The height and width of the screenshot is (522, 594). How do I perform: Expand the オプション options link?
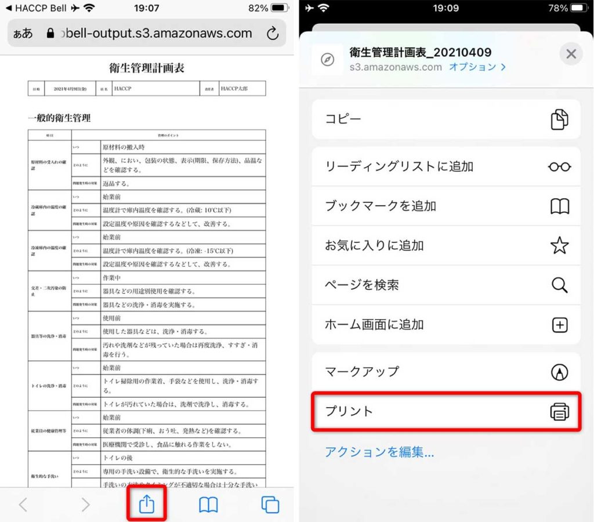(x=477, y=67)
